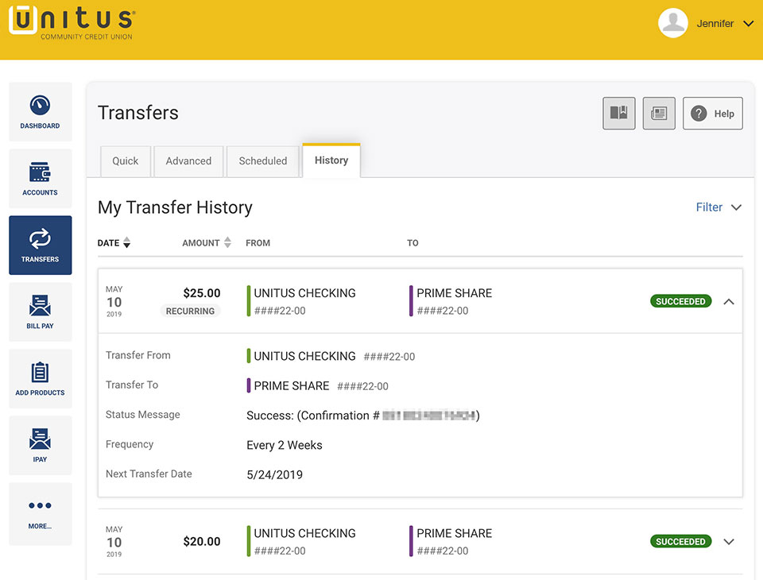Click the bookmark guide icon button
Screen dimensions: 763x580
[619, 114]
